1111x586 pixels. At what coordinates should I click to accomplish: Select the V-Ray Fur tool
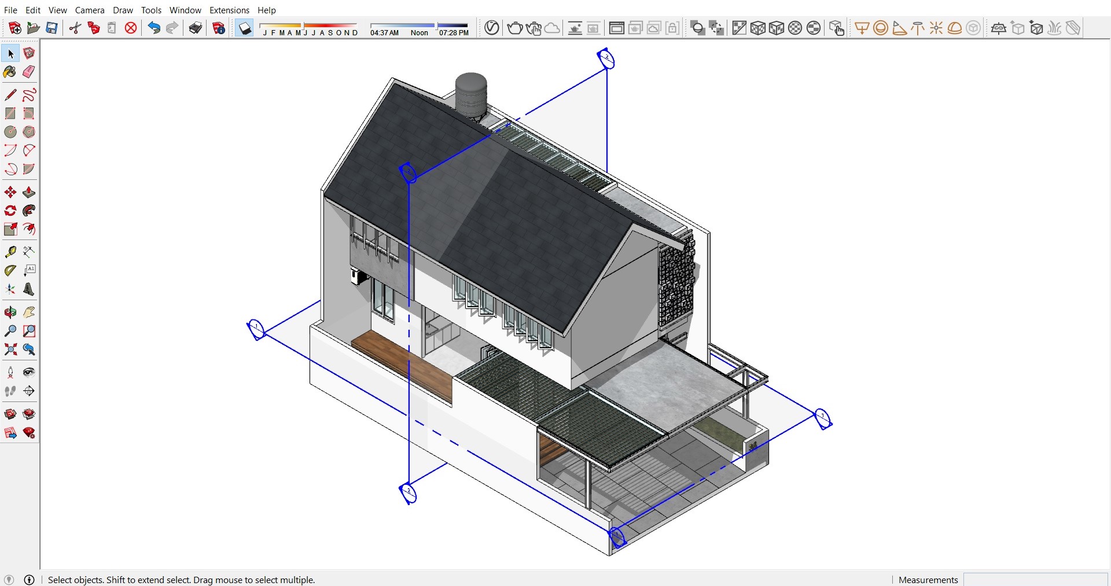click(x=1054, y=28)
